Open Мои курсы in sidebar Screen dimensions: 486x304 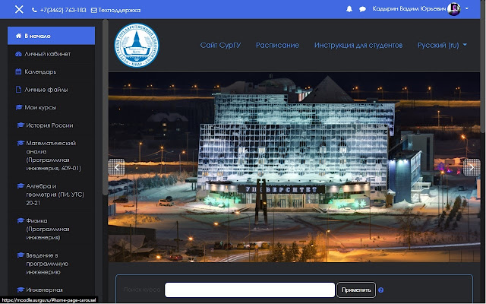[x=51, y=107]
